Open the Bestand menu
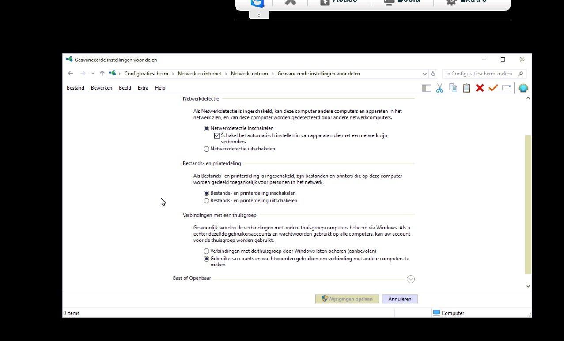This screenshot has width=564, height=341. coord(76,88)
